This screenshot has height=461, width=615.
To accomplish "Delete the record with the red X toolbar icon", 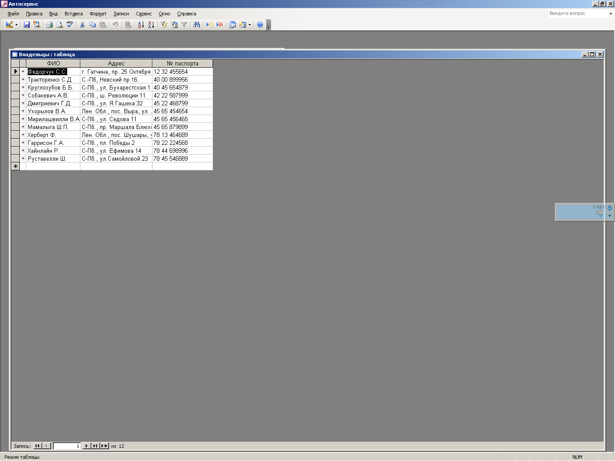I will pos(220,25).
